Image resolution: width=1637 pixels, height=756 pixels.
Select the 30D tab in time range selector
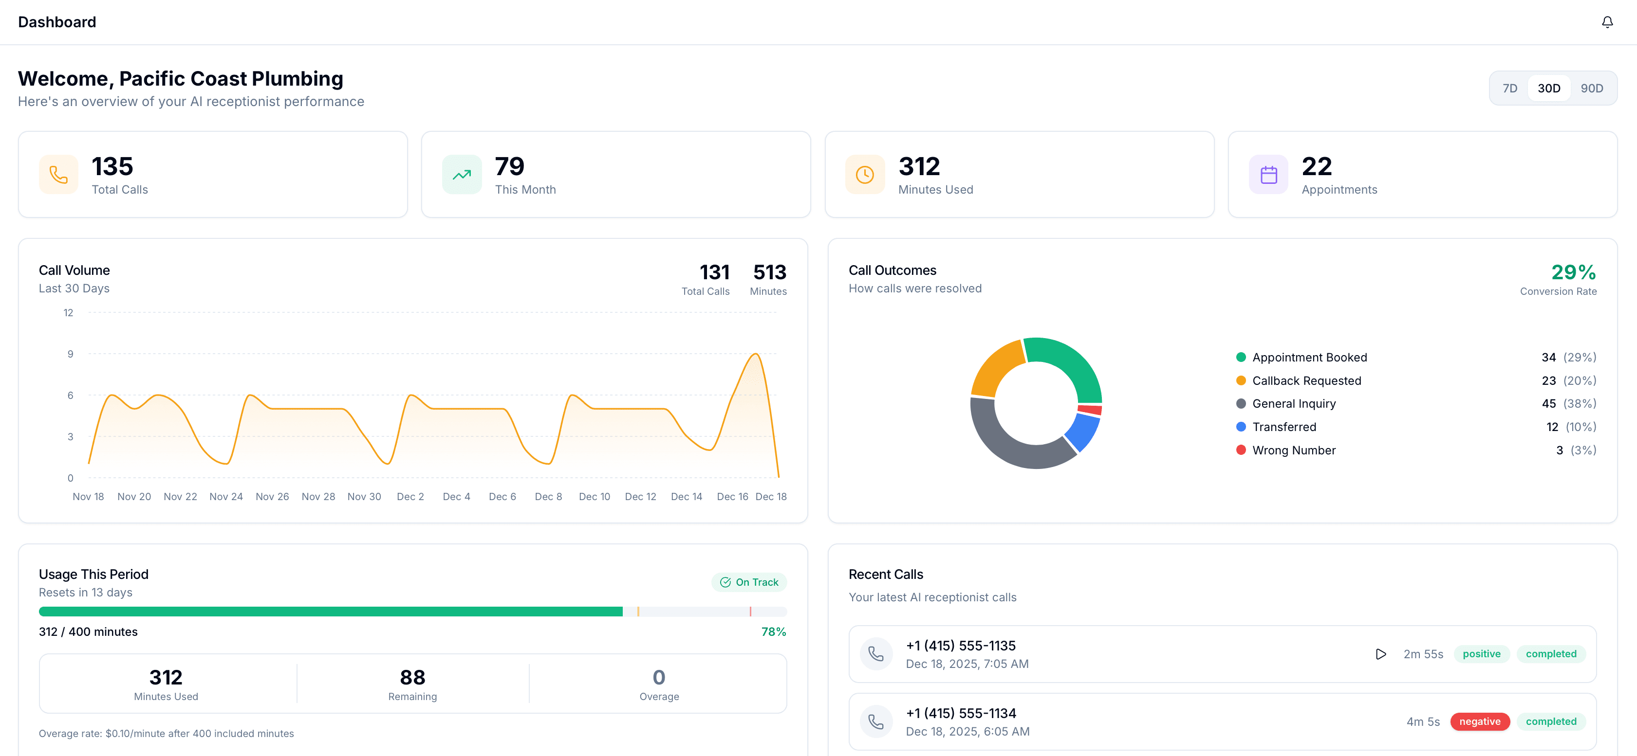click(x=1550, y=88)
